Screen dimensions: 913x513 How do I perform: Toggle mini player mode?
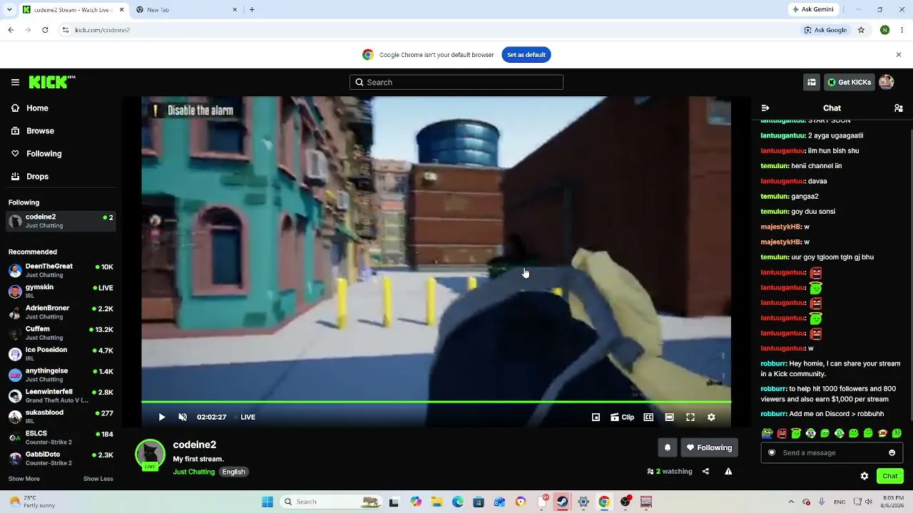(596, 418)
